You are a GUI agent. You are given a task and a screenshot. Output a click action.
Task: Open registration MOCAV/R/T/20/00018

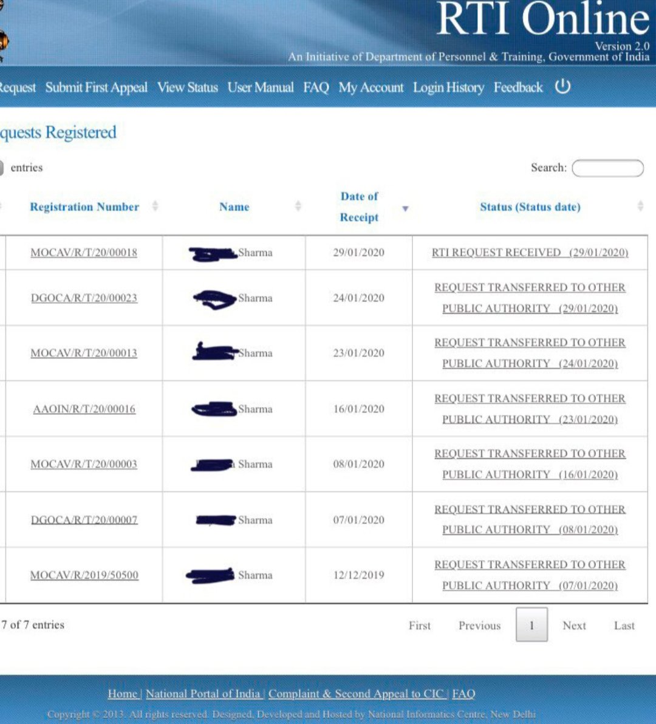click(x=84, y=253)
